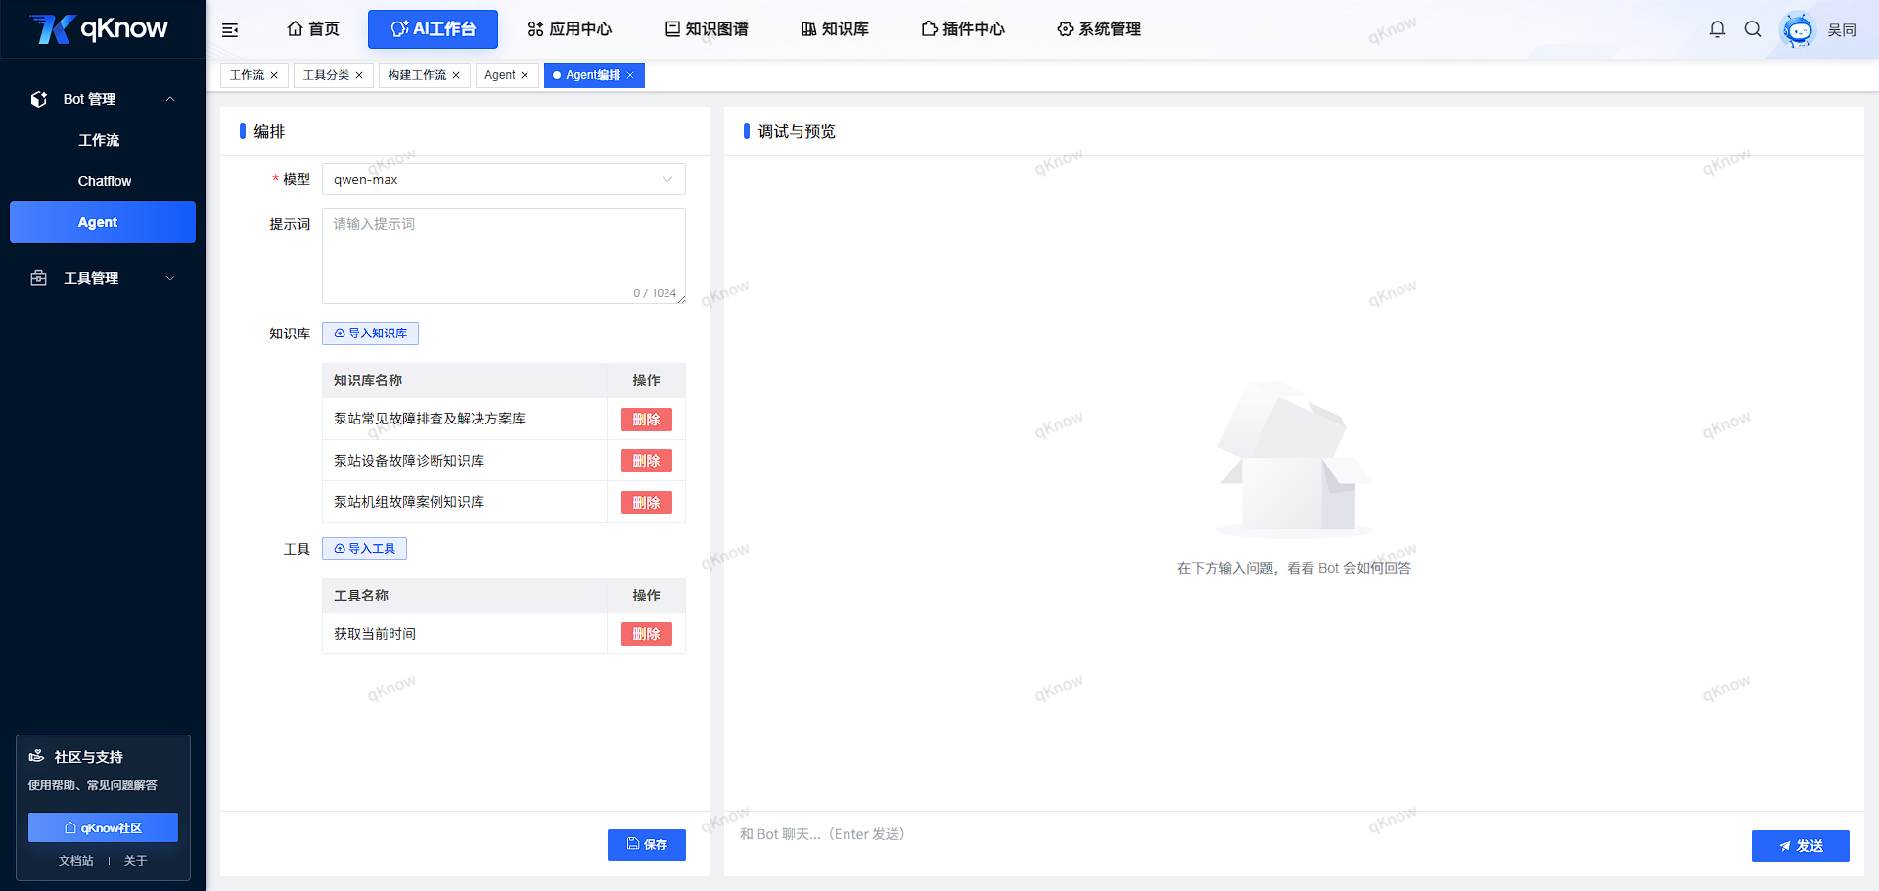Switch to the Agent page tab
Image resolution: width=1879 pixels, height=891 pixels.
(500, 75)
